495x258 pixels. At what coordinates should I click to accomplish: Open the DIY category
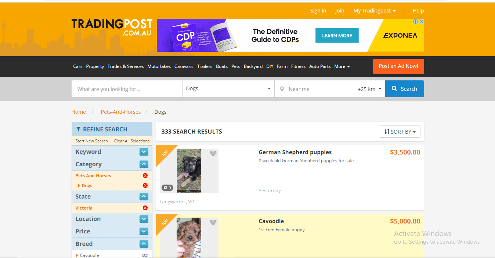tap(270, 66)
